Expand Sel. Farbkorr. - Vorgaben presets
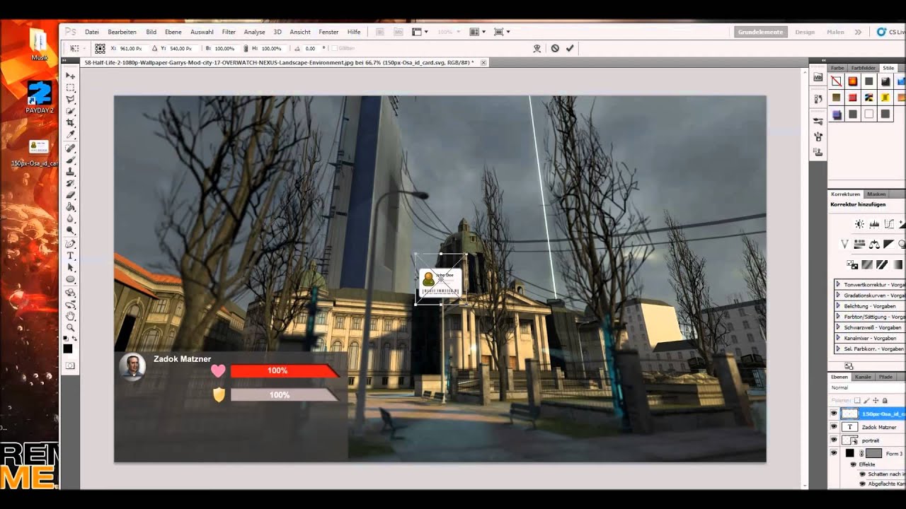 pos(838,349)
